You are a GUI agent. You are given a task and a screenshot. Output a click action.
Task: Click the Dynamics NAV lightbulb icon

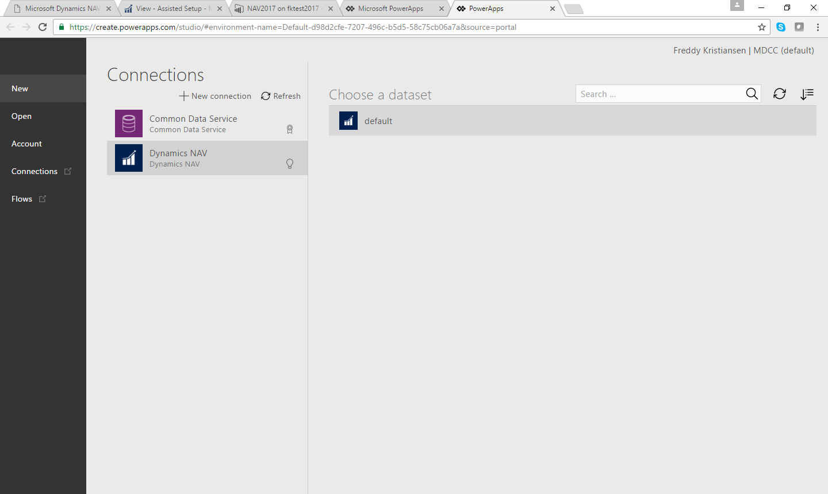[290, 164]
